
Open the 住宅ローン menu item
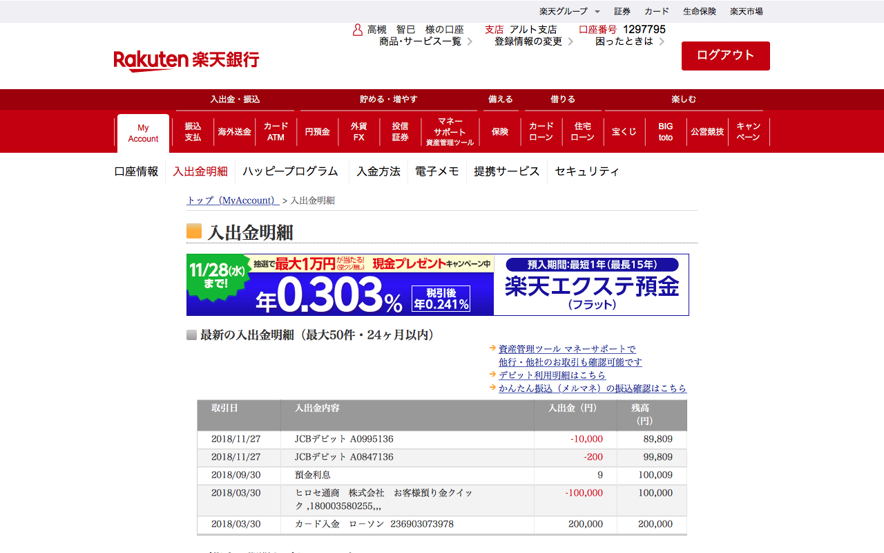[x=582, y=132]
